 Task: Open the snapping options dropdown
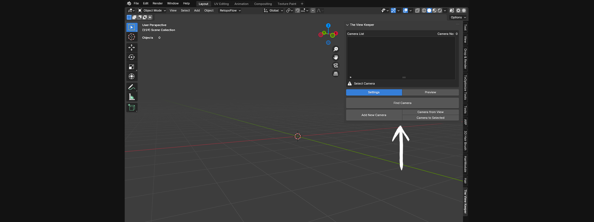305,11
